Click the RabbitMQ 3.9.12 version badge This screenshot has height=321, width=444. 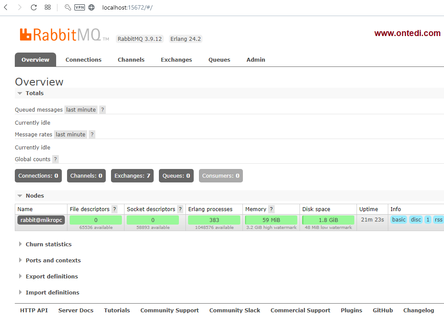tap(140, 39)
